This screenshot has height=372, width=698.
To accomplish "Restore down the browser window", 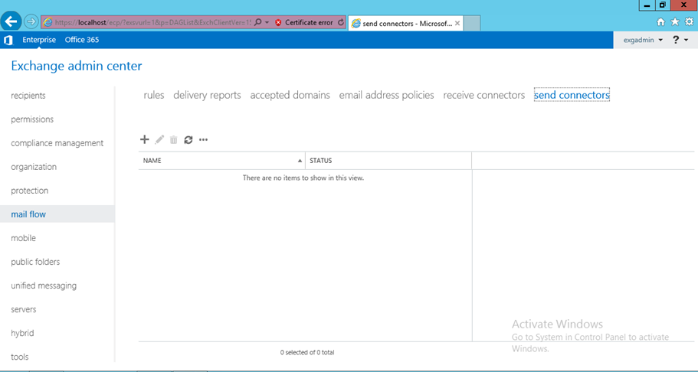I will tap(663, 5).
